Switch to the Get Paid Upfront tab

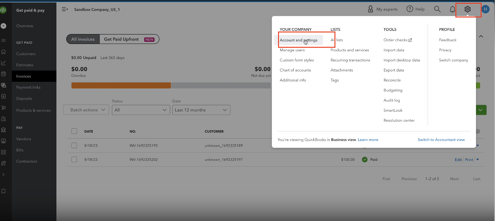click(x=129, y=39)
